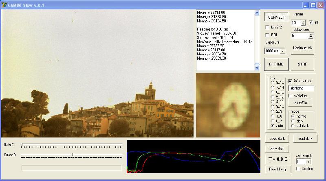Viewport: 326px width, 181px height.
Task: Decrease the delay sec value with down arrow
Action: 311,37
